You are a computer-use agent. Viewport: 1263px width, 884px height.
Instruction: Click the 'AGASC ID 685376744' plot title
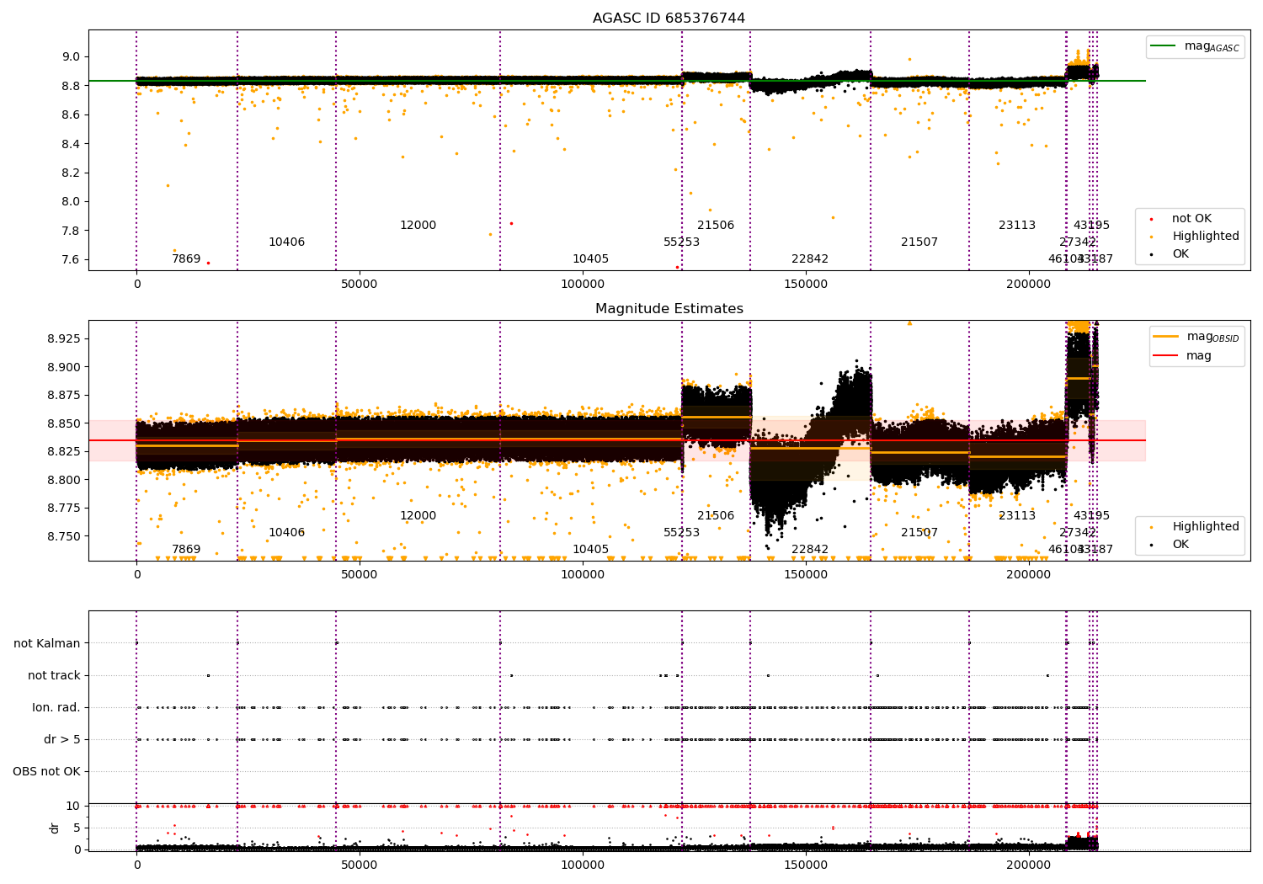point(669,18)
